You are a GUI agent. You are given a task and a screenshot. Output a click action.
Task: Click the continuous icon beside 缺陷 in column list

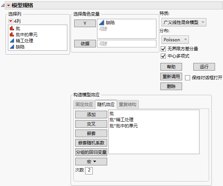[12, 47]
